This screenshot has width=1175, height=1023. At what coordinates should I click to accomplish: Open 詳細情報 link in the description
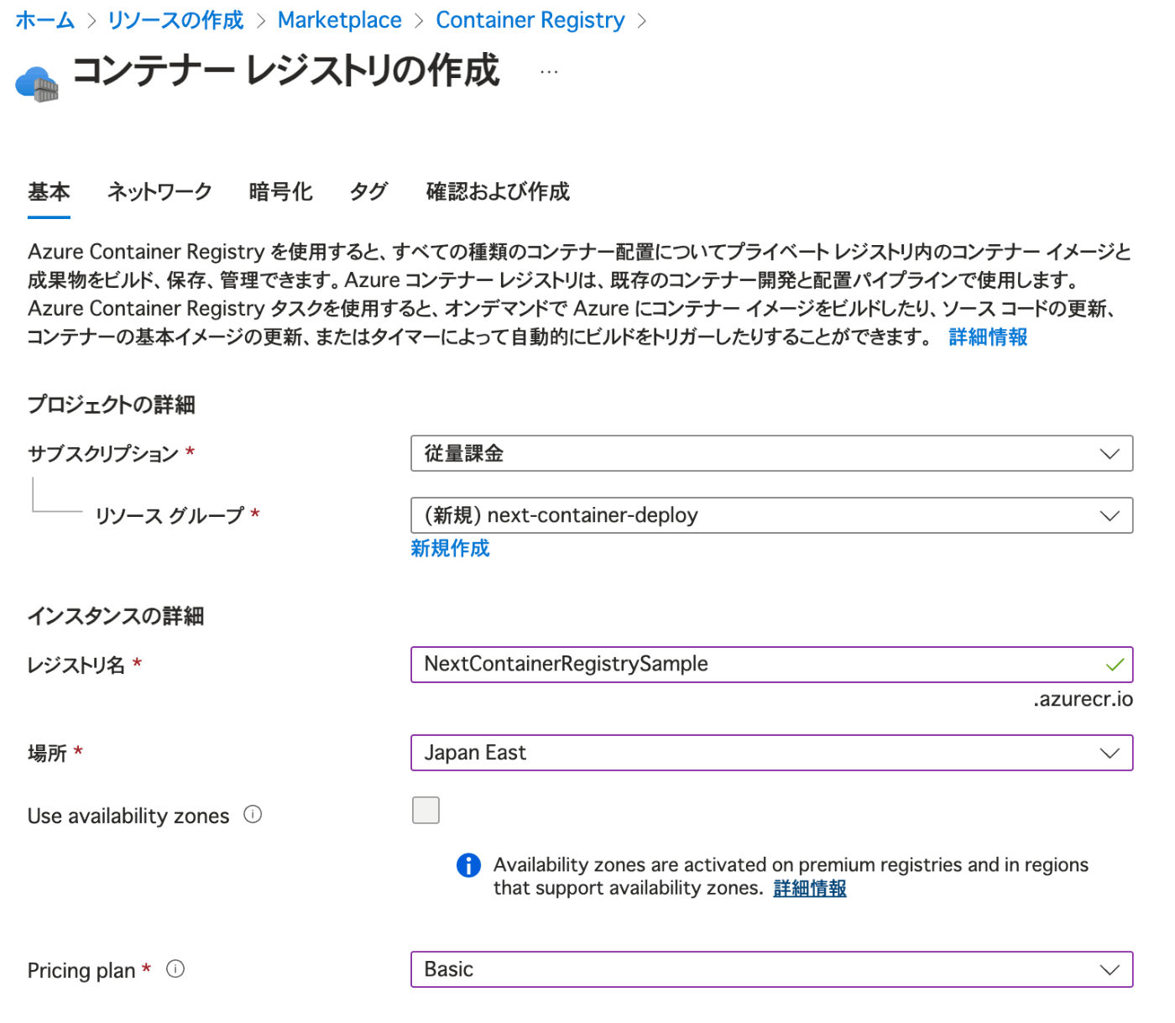point(988,337)
